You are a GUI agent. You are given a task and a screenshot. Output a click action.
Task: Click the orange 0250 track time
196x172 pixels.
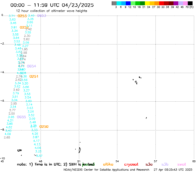(x=44, y=127)
